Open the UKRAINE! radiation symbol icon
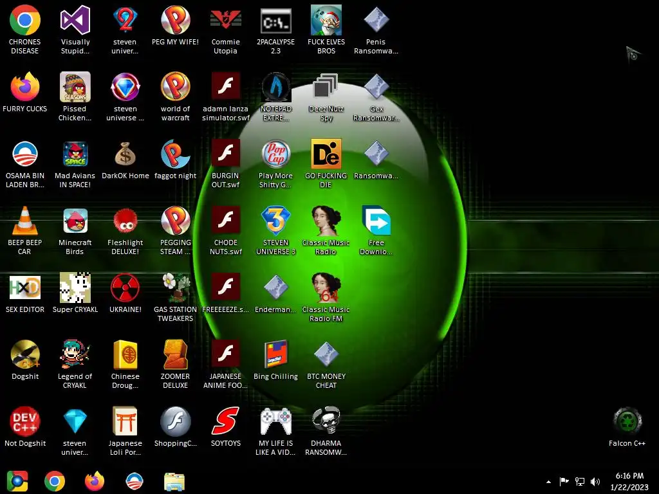659x494 pixels. [125, 288]
